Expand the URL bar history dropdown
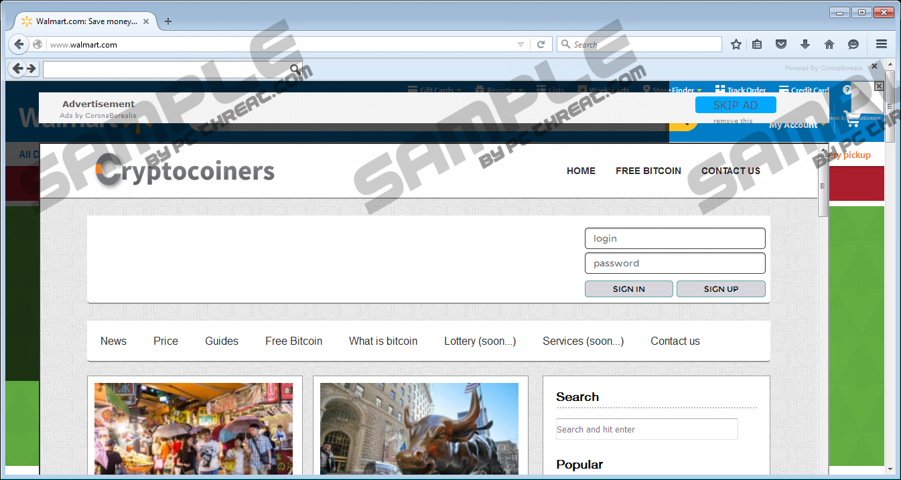 point(521,44)
